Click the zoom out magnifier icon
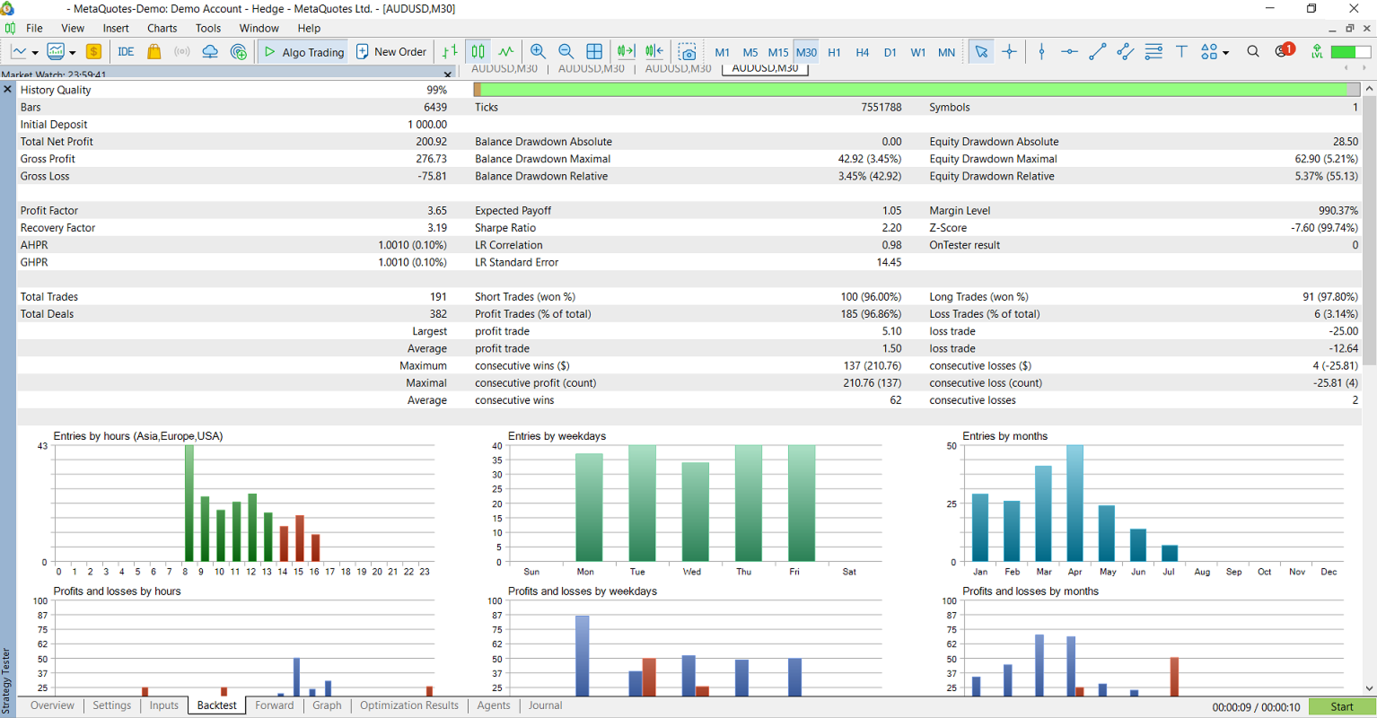The height and width of the screenshot is (718, 1377). pos(566,52)
